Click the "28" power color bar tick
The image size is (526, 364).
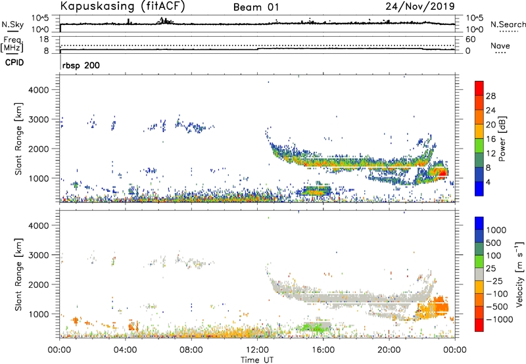pyautogui.click(x=490, y=96)
